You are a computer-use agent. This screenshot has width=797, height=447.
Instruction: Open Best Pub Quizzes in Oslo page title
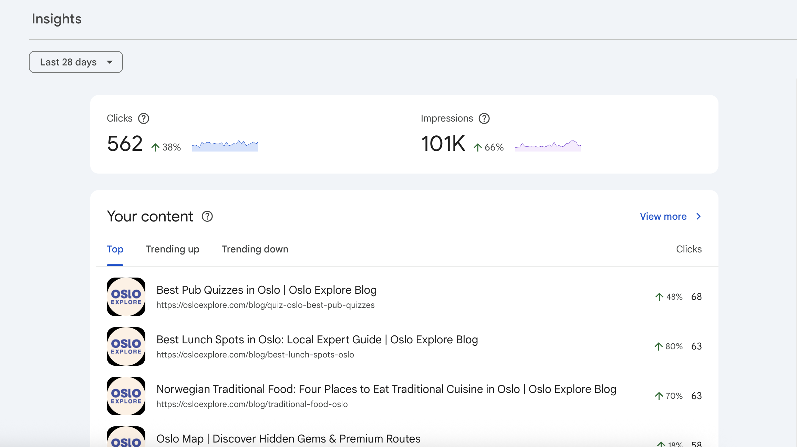[267, 290]
